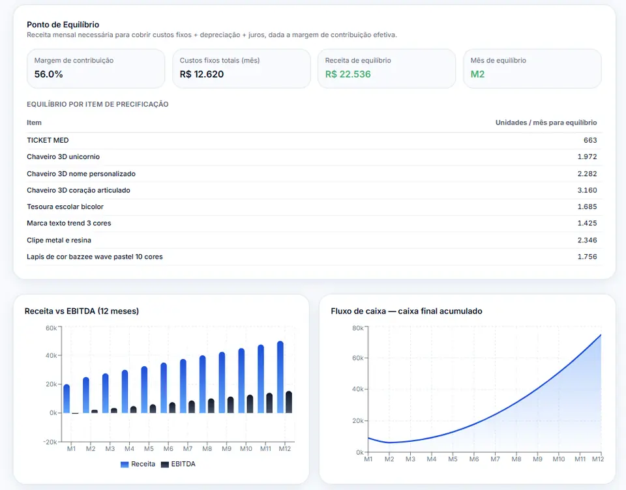Click the Receita de equilíbrio value R$ 22.536

point(348,74)
